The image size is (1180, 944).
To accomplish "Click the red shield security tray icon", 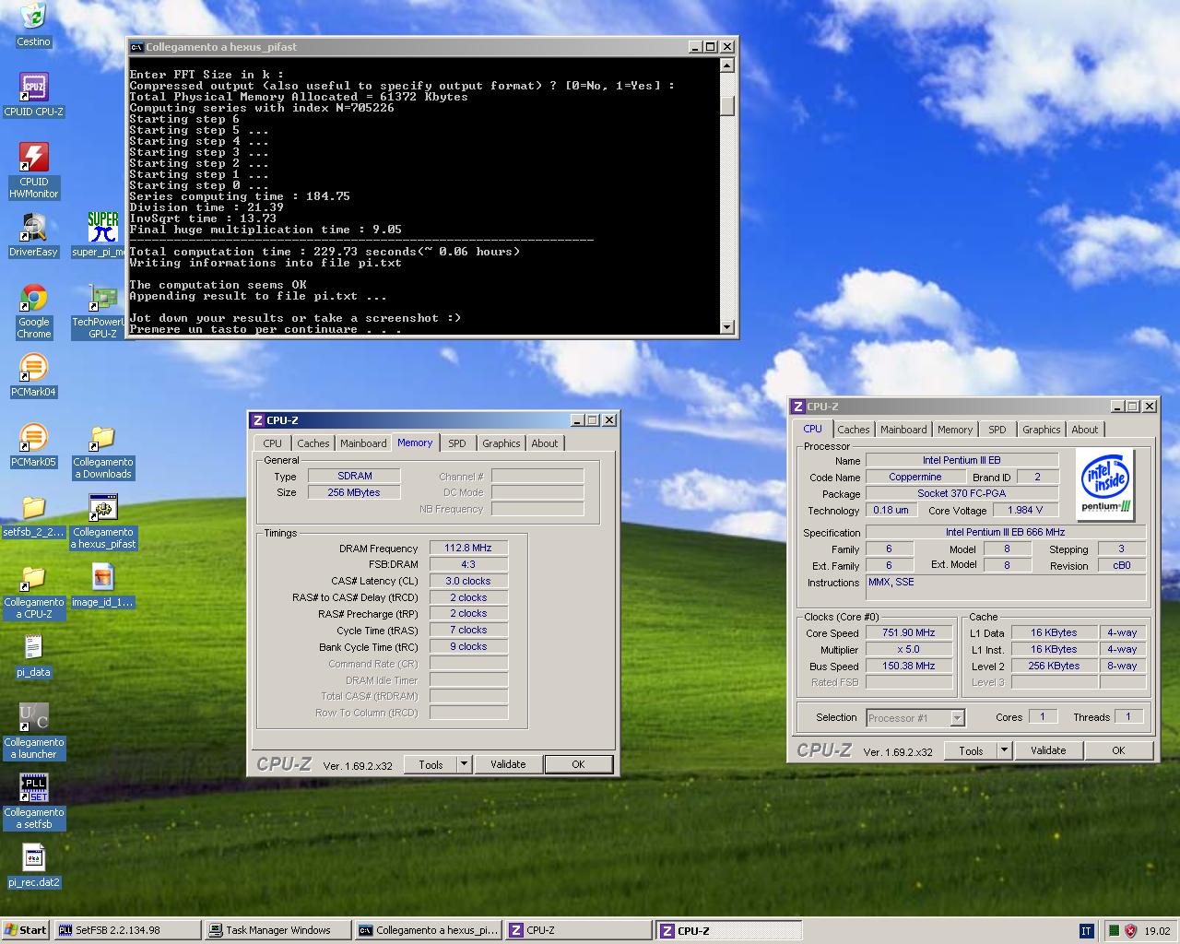I will click(1130, 931).
